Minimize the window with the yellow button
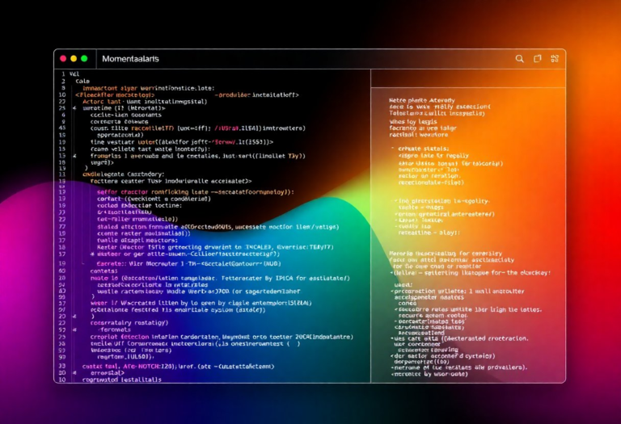 (74, 58)
